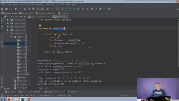Open the Edit menu

click(x=9, y=4)
